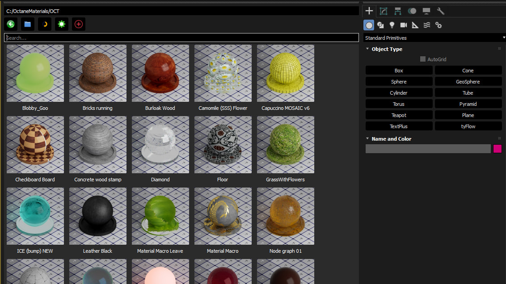
Task: Open the Standard Primitives dropdown
Action: coord(434,38)
